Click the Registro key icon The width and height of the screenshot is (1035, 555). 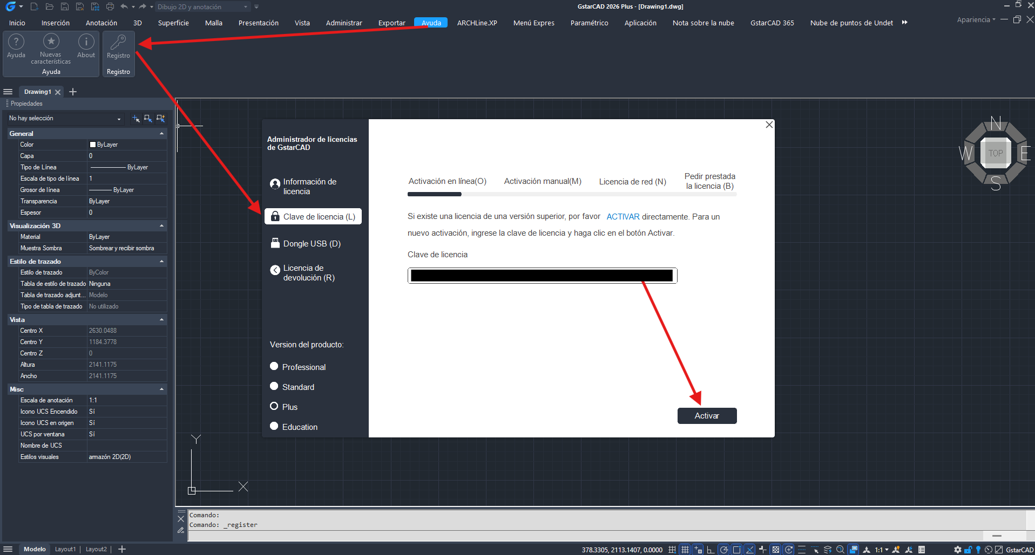118,46
